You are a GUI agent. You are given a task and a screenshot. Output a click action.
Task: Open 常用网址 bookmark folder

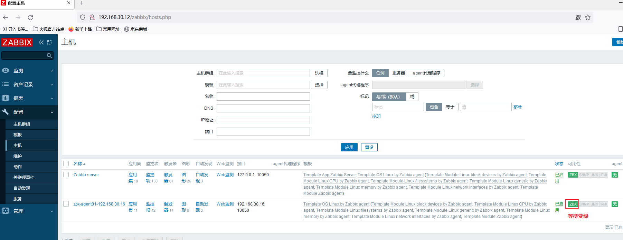coord(108,29)
